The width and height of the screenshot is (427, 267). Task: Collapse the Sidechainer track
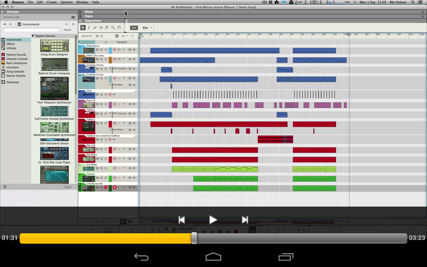click(80, 46)
